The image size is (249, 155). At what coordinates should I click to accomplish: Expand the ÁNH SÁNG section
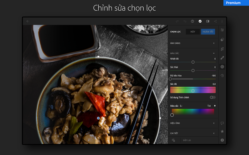[x=193, y=43]
